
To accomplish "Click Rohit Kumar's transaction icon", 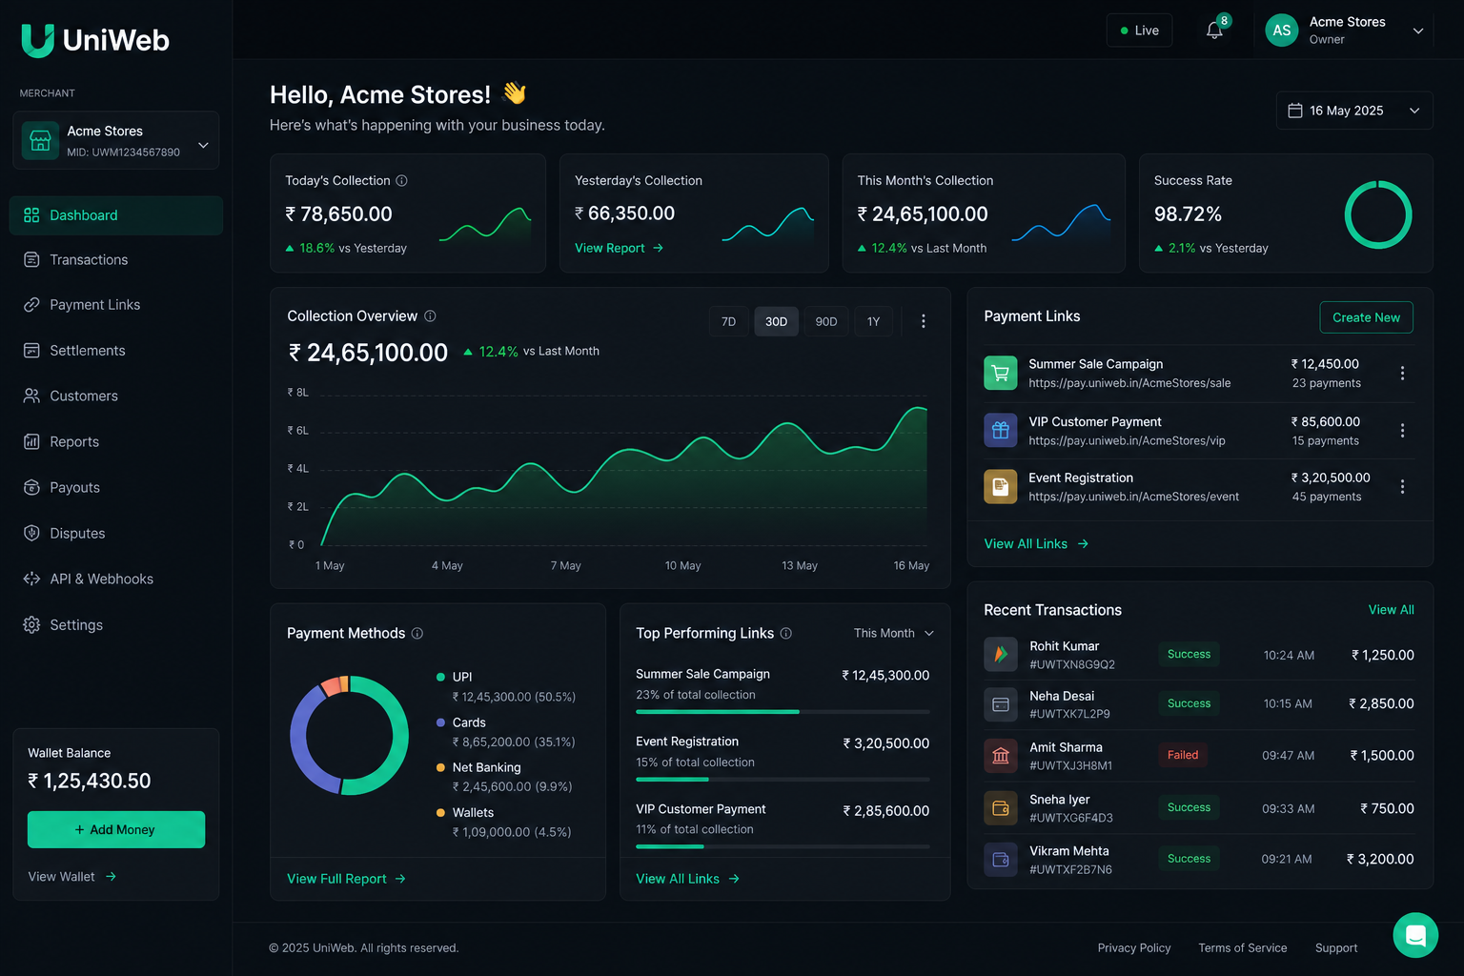I will click(x=1001, y=655).
